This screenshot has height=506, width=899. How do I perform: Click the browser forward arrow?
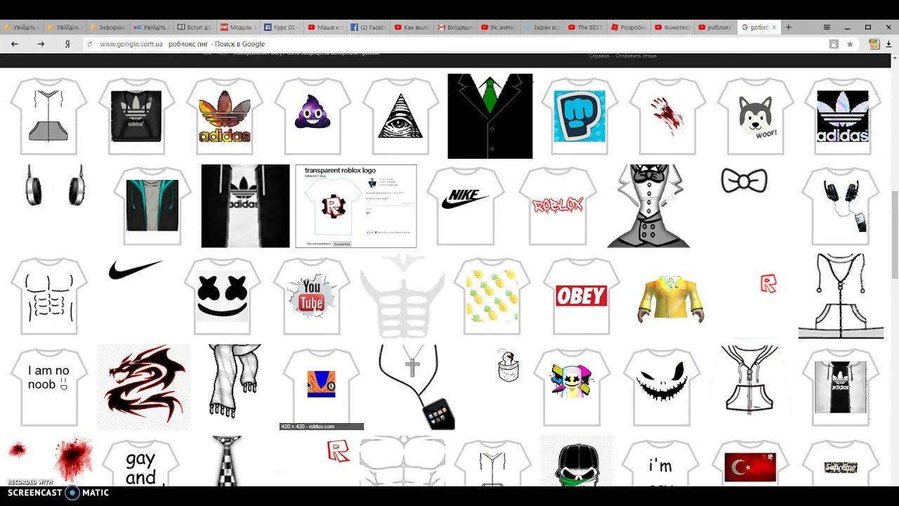41,44
